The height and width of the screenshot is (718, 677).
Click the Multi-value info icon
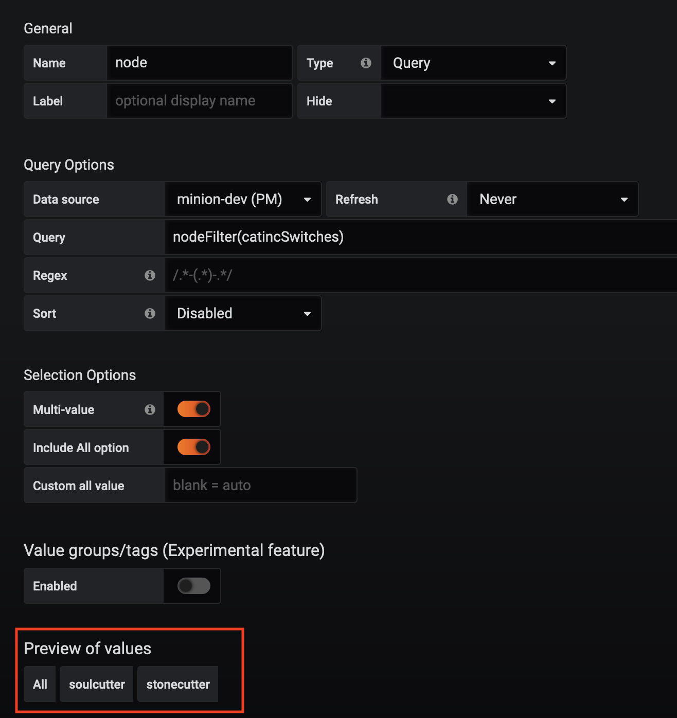(150, 409)
